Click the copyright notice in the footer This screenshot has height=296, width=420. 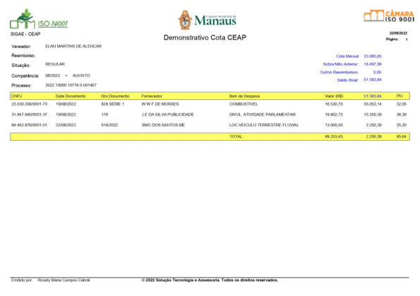(210, 280)
